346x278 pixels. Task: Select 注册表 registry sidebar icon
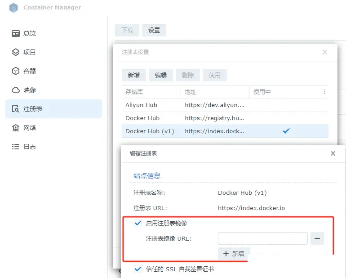[16, 109]
